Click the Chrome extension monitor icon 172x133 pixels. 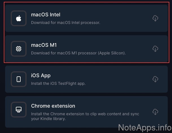[19, 110]
